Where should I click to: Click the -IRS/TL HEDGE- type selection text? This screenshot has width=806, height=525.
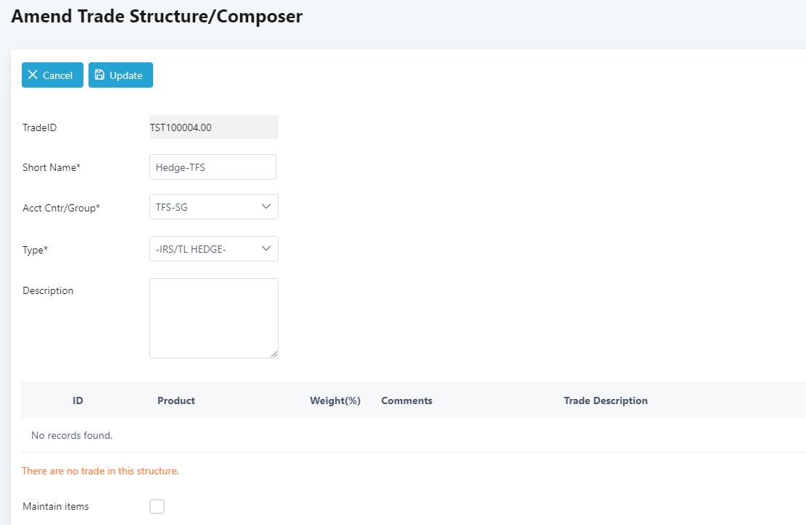pyautogui.click(x=192, y=249)
